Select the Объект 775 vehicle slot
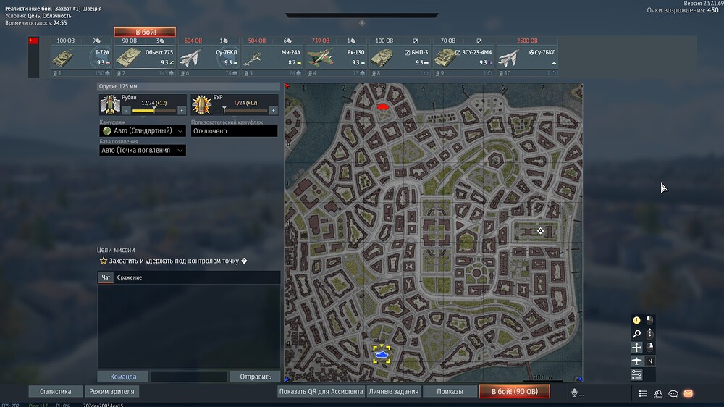The width and height of the screenshot is (724, 407). pos(145,56)
